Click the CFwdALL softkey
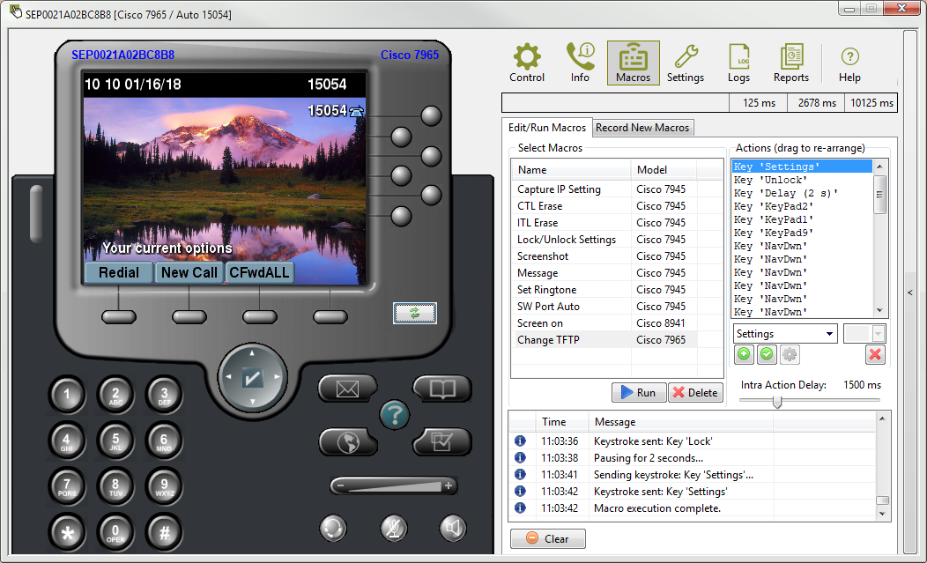The width and height of the screenshot is (927, 563). [x=260, y=272]
